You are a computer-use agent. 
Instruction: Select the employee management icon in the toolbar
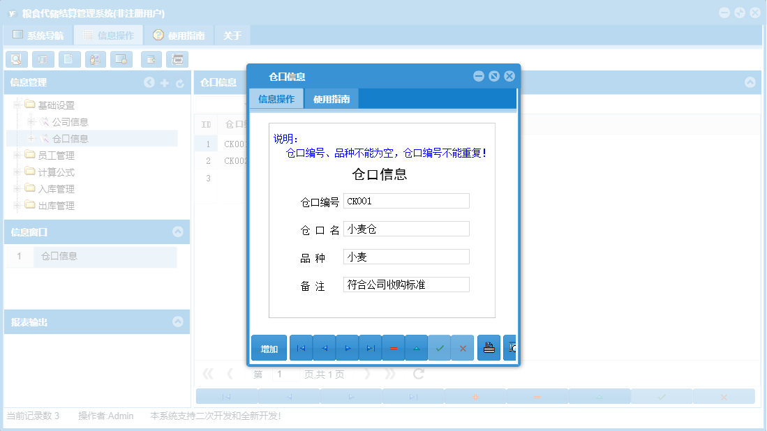(x=95, y=59)
